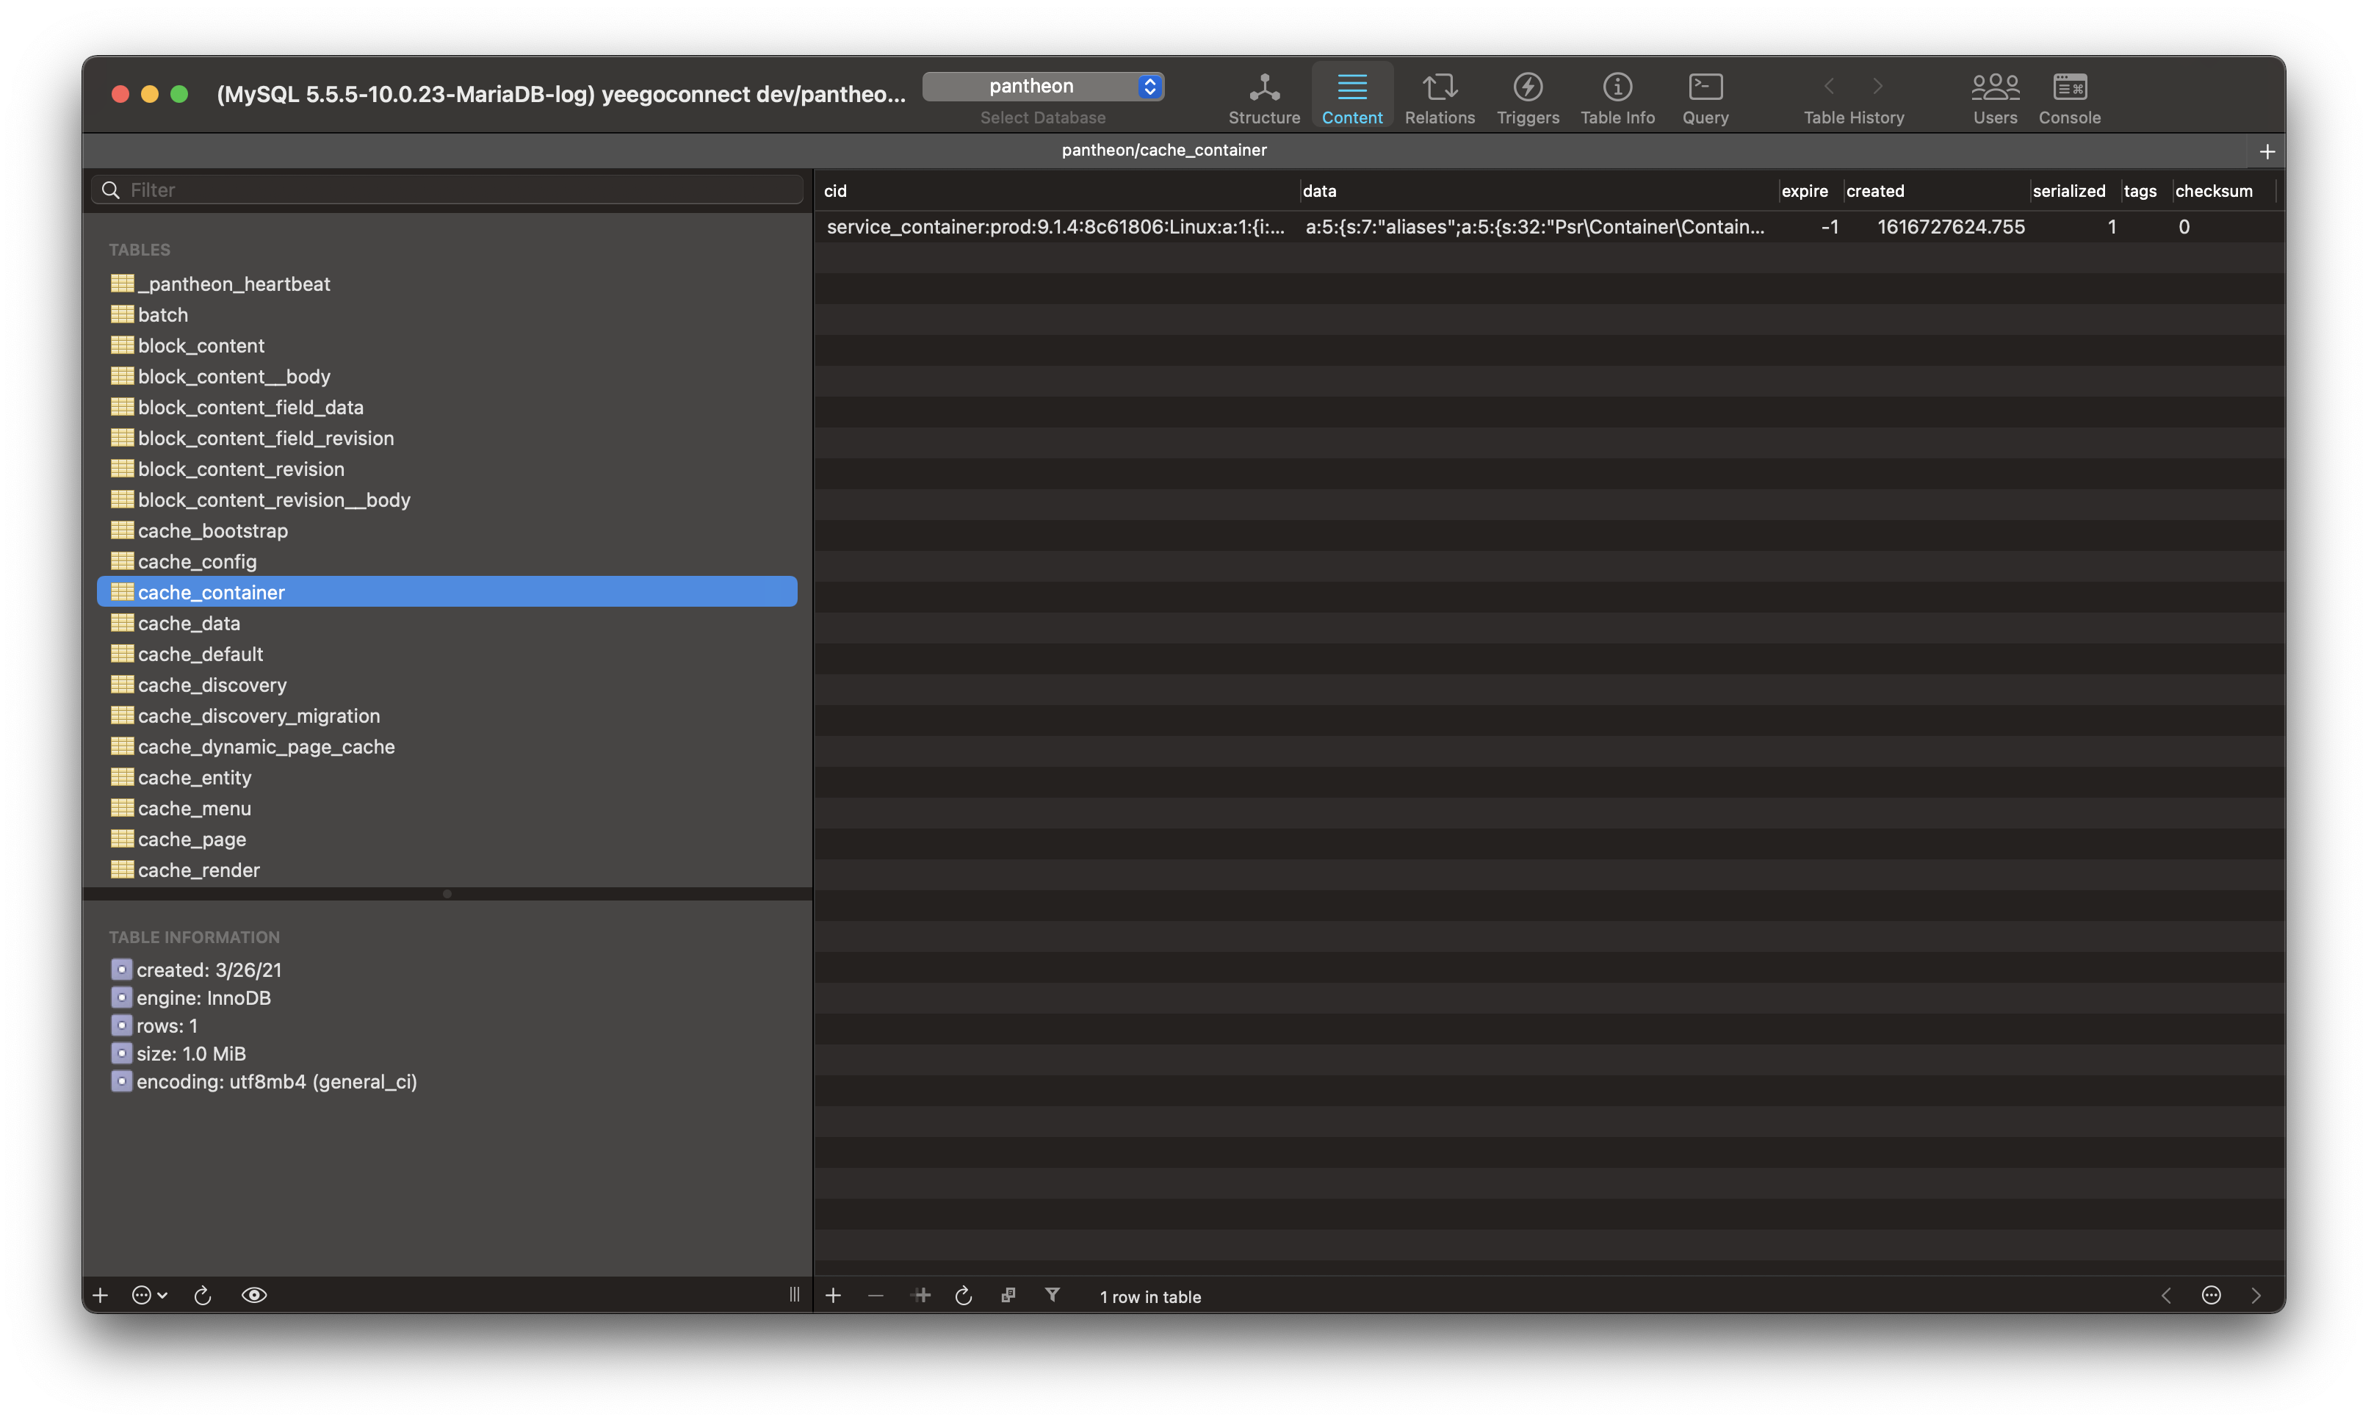The width and height of the screenshot is (2368, 1422).
Task: Open the Users management icon
Action: tap(1994, 98)
